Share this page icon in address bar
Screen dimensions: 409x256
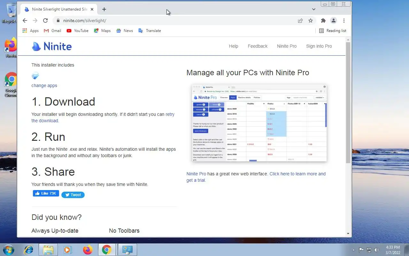pos(300,20)
